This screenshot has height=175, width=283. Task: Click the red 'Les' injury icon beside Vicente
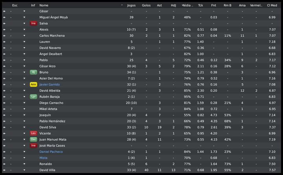(x=33, y=133)
